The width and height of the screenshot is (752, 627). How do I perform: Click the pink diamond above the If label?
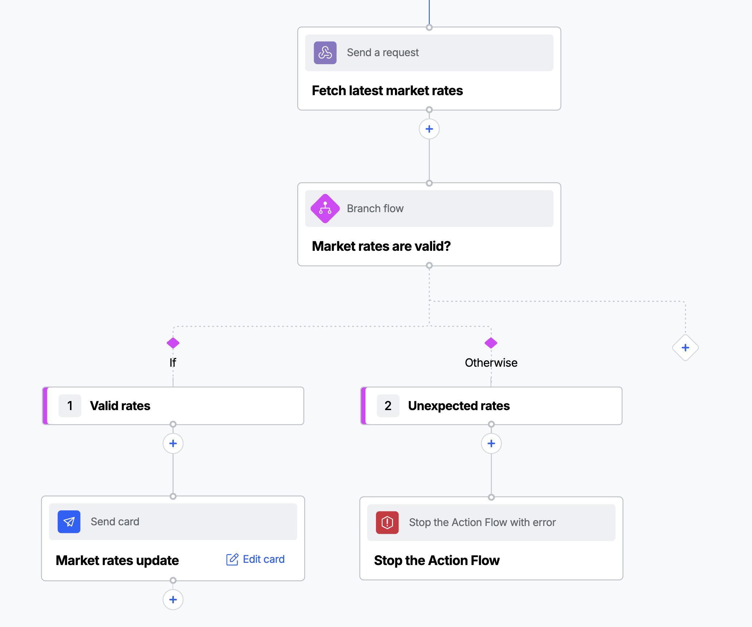(173, 343)
